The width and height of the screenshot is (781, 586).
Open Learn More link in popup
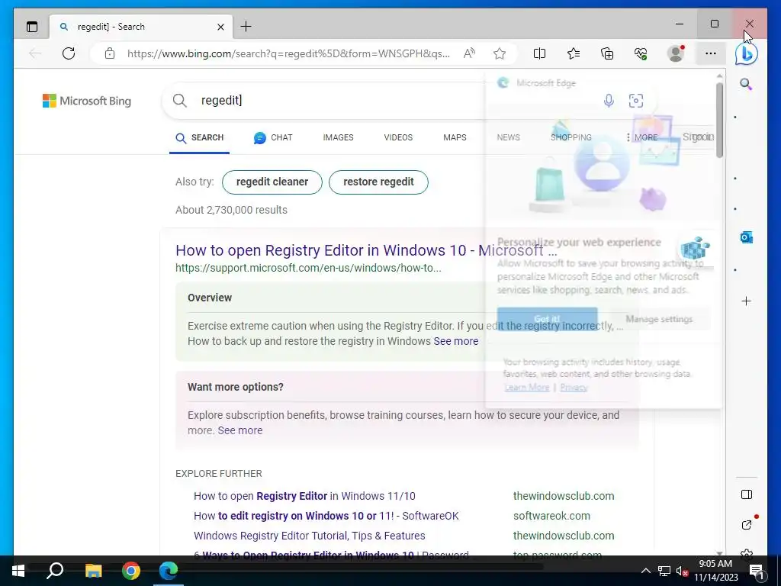point(526,387)
